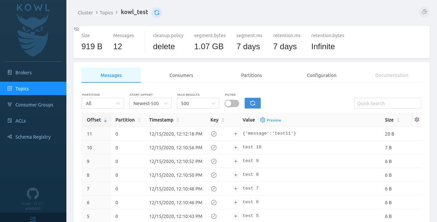The image size is (437, 222).
Task: Refresh the kowl_test topic via circular arrow icon
Action: (157, 12)
